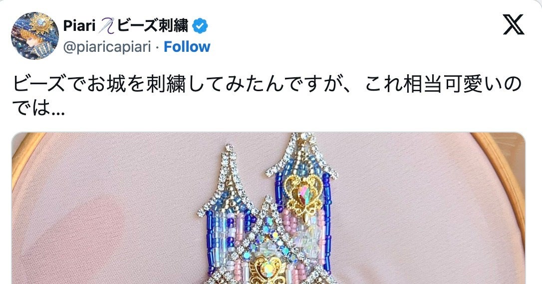542x284 pixels.
Task: Follow the @piaricapiari account
Action: 187,47
